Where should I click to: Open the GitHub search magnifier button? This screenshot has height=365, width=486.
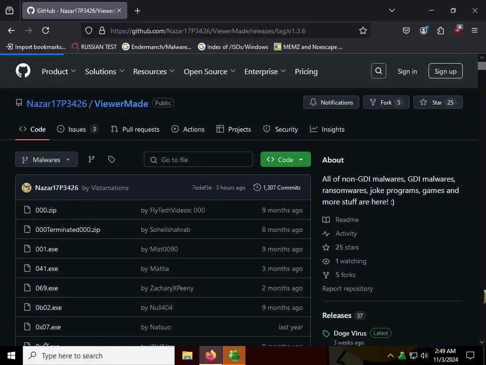(378, 71)
